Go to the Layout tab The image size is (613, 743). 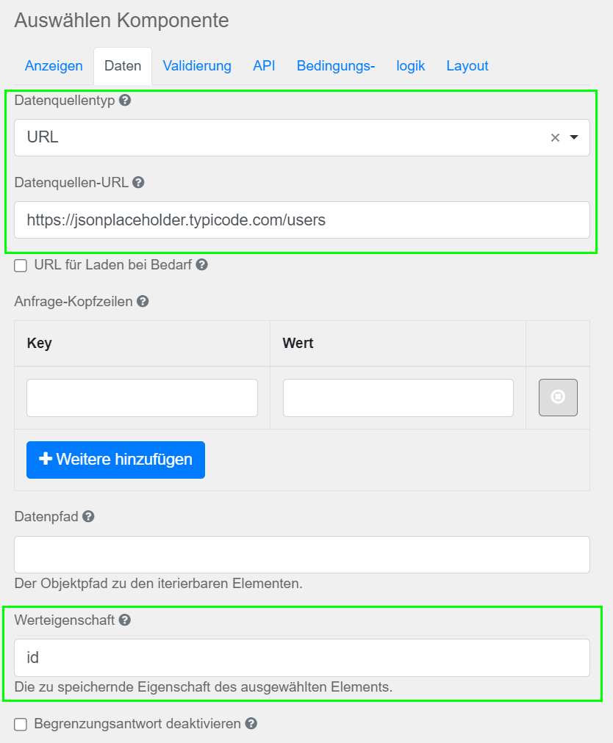coord(467,66)
